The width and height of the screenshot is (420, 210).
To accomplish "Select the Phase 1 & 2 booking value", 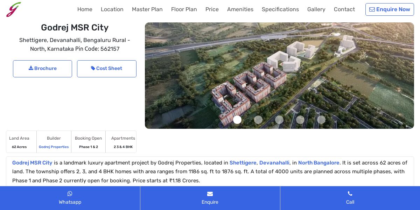I will pos(89,147).
